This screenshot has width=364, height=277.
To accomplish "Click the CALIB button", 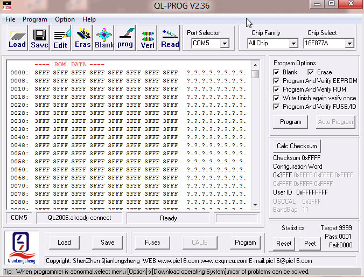I will coord(200,243).
